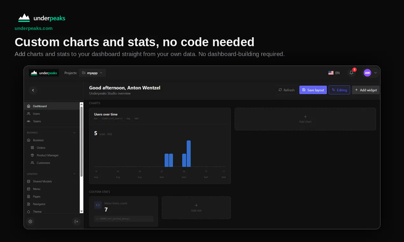Open the EN language selector
Viewport: 404px width, 242px height.
tap(334, 73)
